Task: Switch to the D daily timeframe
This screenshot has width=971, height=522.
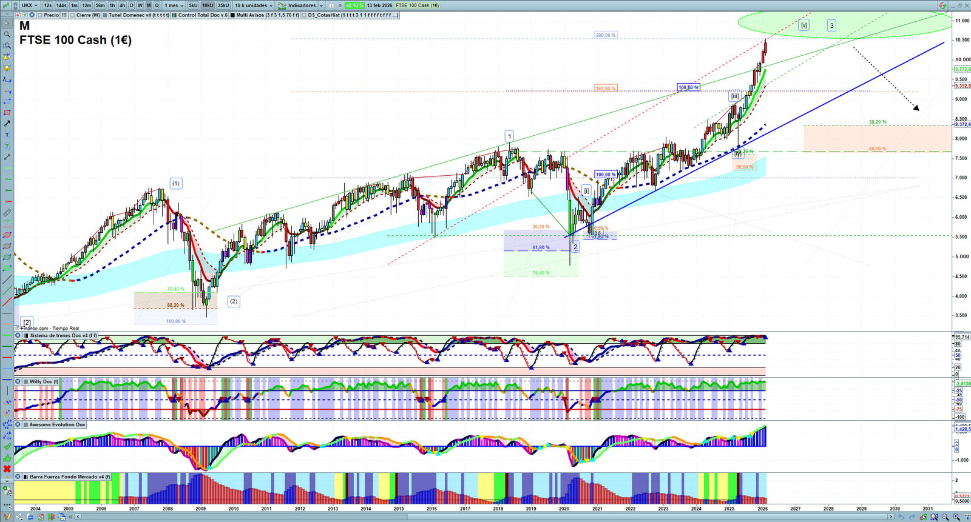Action: 131,5
